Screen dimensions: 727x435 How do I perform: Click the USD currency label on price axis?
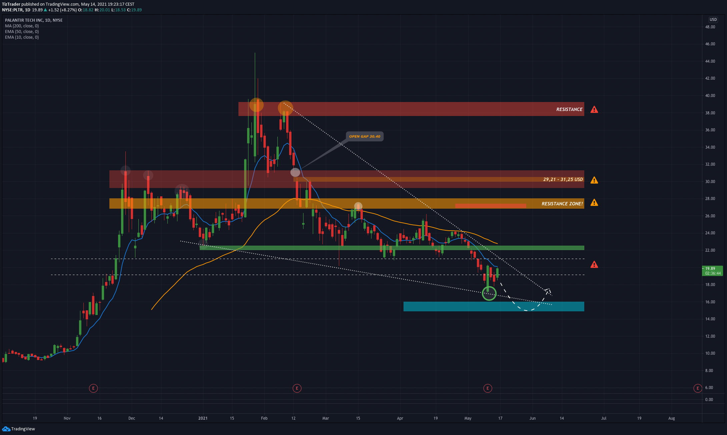713,20
